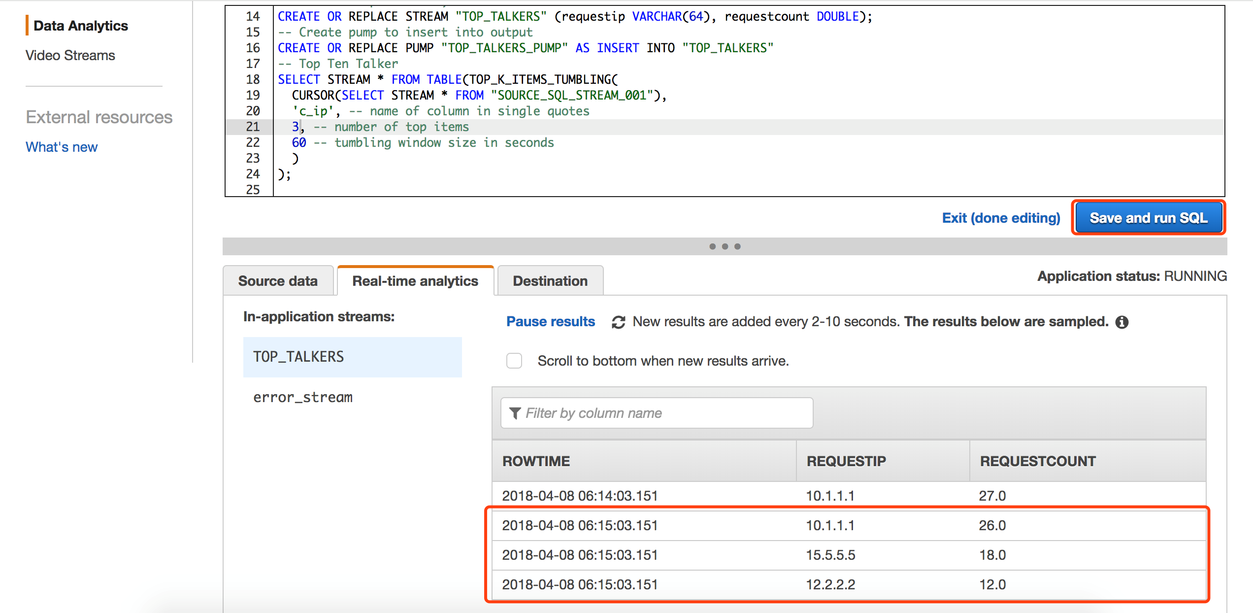Click the filter funnel icon
The width and height of the screenshot is (1253, 613).
pyautogui.click(x=515, y=413)
